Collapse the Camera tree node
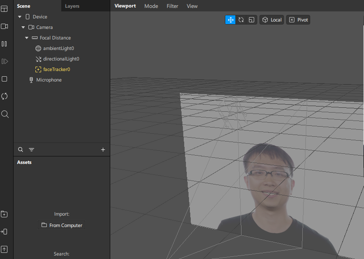 tap(23, 27)
